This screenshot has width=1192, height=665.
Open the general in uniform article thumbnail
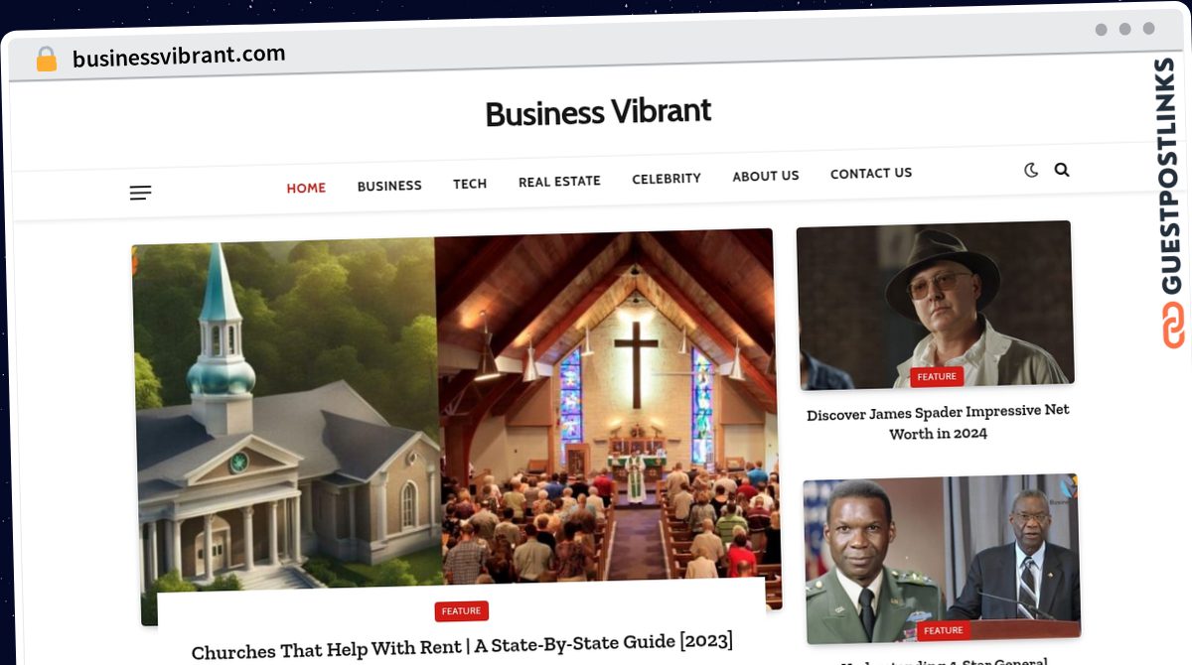coord(941,559)
